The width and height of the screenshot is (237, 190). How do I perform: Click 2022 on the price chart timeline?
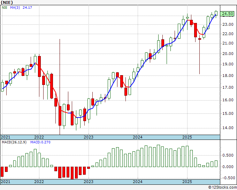click(x=39, y=137)
